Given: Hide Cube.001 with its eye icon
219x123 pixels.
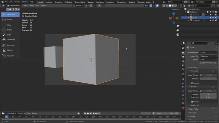Looking at the screenshot, I should tap(213, 20).
